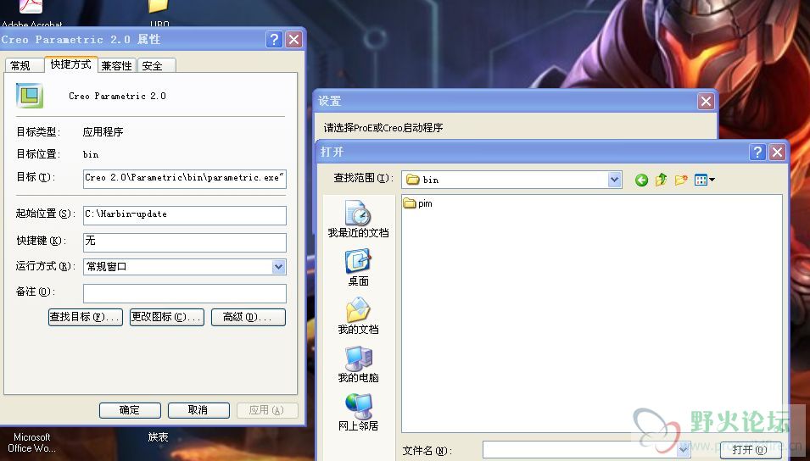Close the 设置 dialog
The image size is (810, 461).
pos(706,101)
